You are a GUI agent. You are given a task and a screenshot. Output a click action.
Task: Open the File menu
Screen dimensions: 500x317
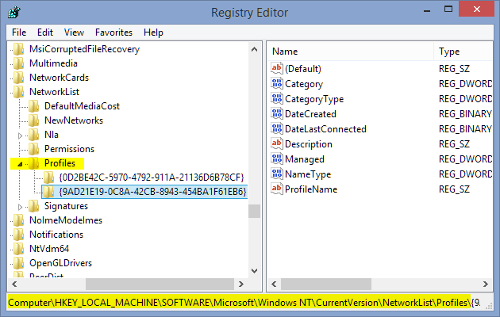click(19, 32)
